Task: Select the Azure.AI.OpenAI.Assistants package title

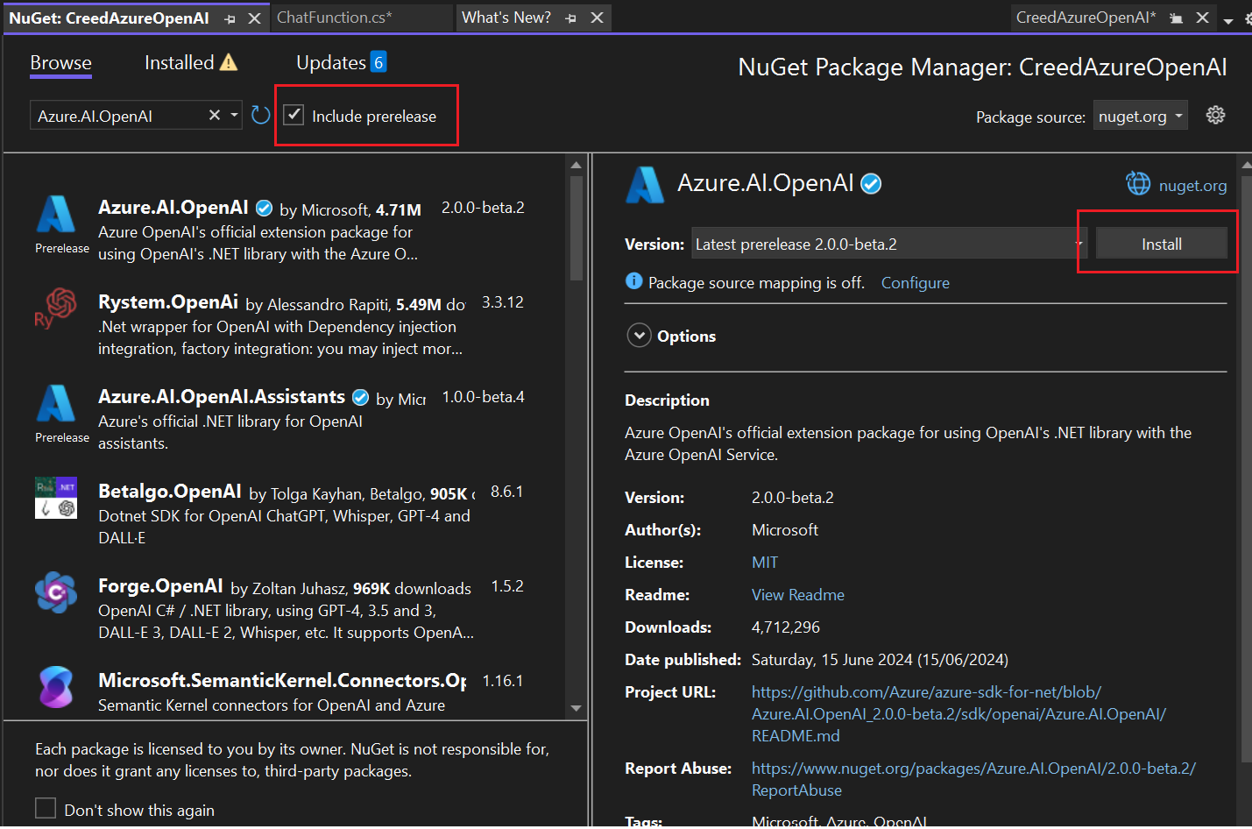Action: click(222, 397)
